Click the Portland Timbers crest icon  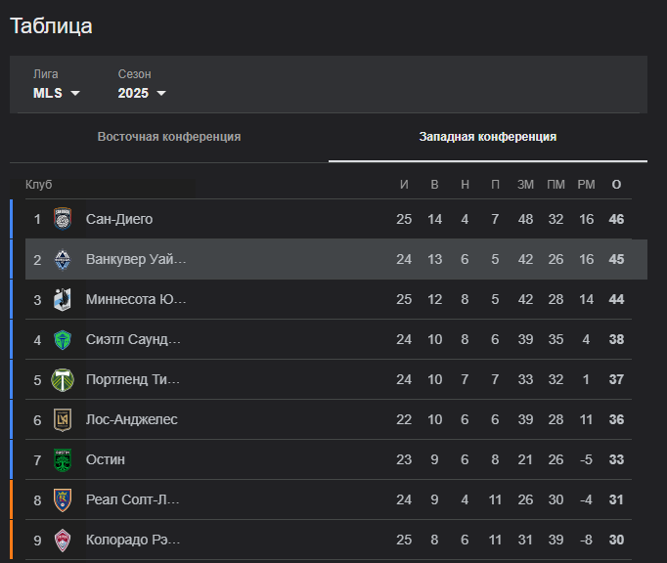[63, 379]
